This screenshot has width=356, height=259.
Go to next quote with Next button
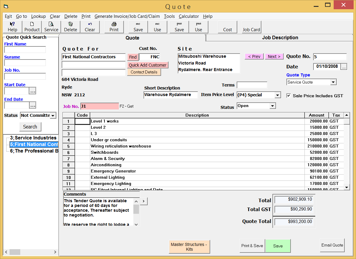274,56
